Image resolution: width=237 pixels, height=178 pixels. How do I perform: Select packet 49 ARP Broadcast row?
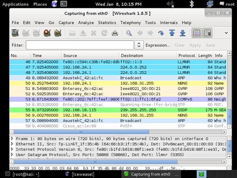pos(118,78)
